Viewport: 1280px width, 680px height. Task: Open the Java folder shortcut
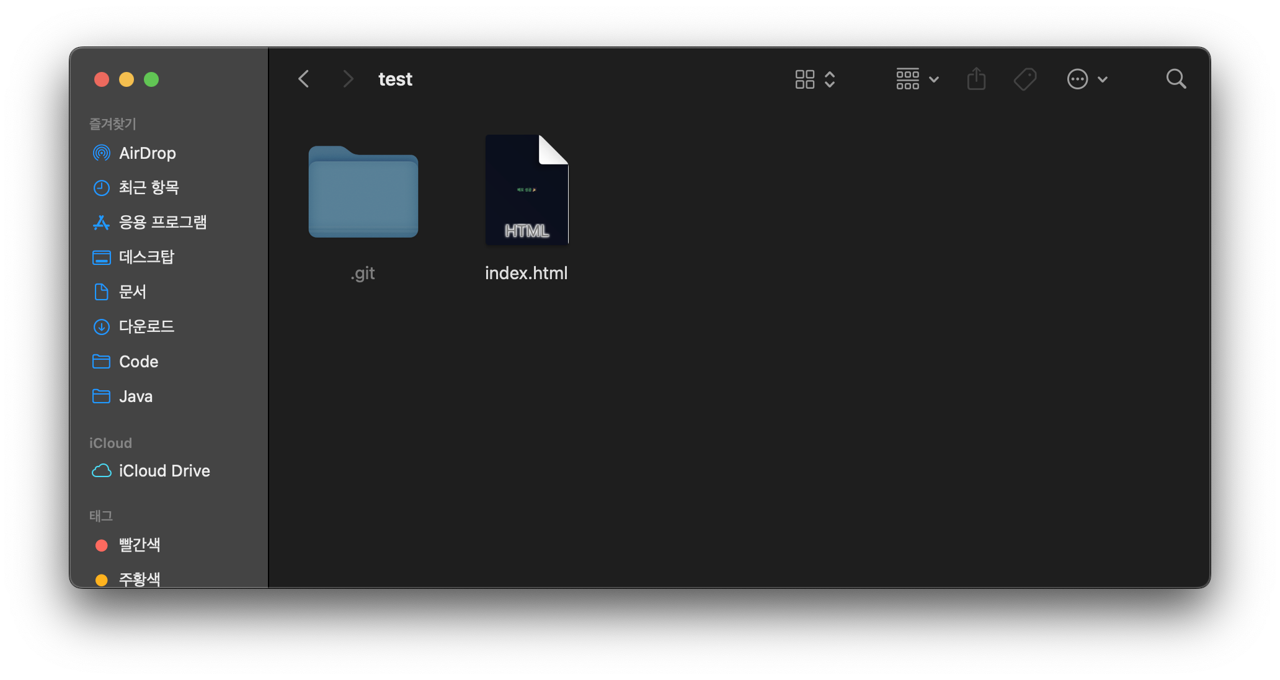pos(135,396)
